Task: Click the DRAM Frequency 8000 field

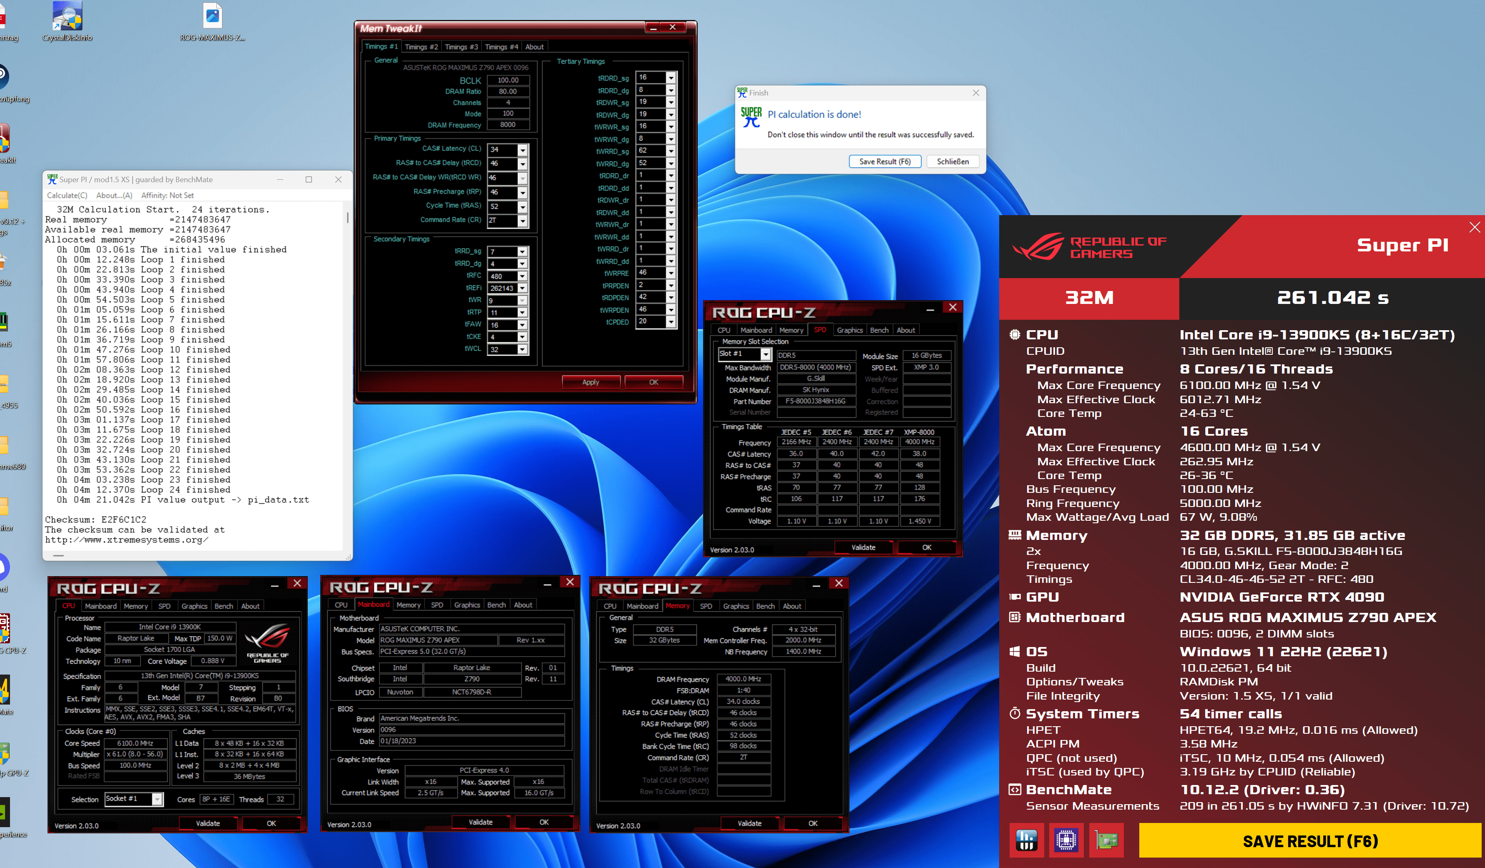Action: (508, 125)
